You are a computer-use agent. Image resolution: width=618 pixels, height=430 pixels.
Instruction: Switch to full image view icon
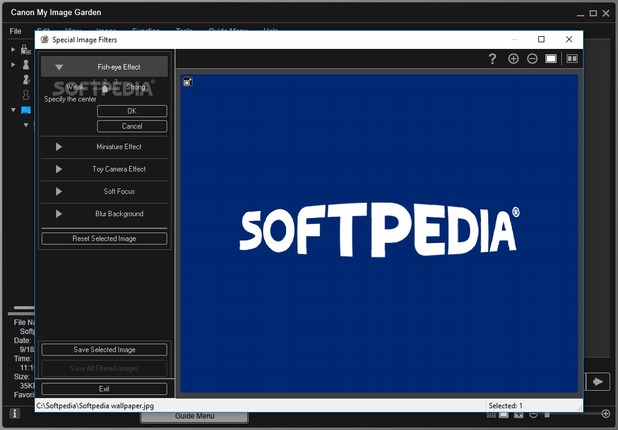point(551,59)
